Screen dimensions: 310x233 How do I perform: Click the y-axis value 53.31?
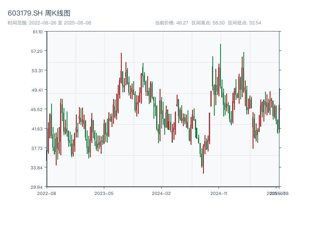[x=37, y=71]
